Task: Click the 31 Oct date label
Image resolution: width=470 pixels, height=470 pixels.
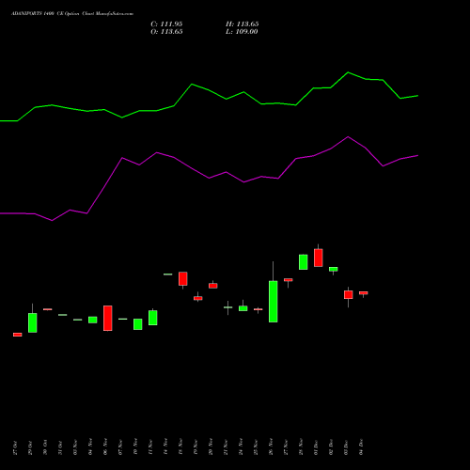Action: pos(60,447)
